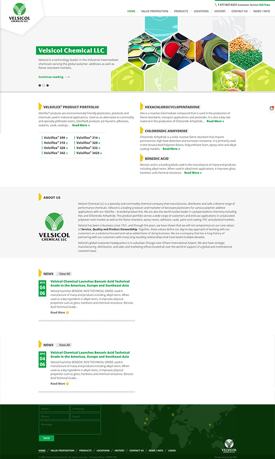Click the Company field in footer form
The image size is (275, 459).
pos(86,409)
